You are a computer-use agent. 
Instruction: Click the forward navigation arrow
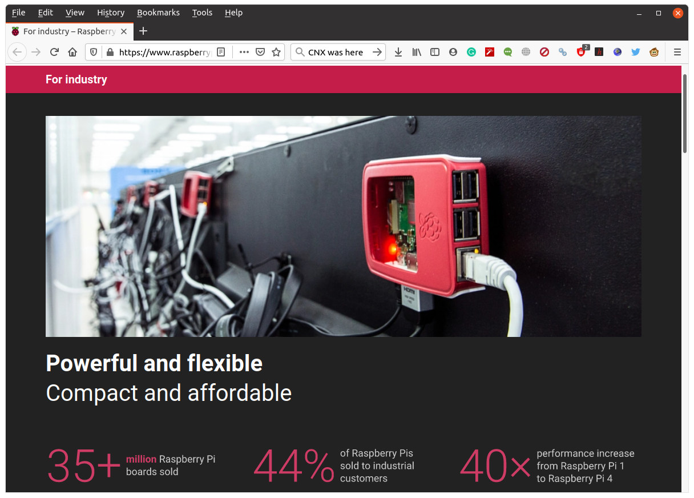(x=36, y=52)
